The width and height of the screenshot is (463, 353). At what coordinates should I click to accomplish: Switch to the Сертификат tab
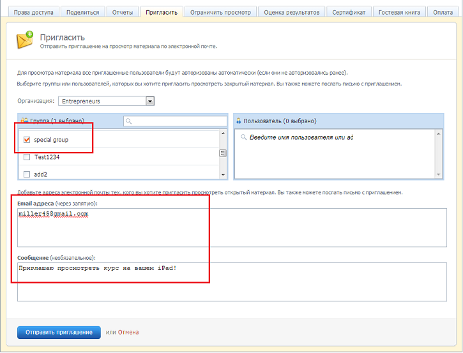point(349,12)
